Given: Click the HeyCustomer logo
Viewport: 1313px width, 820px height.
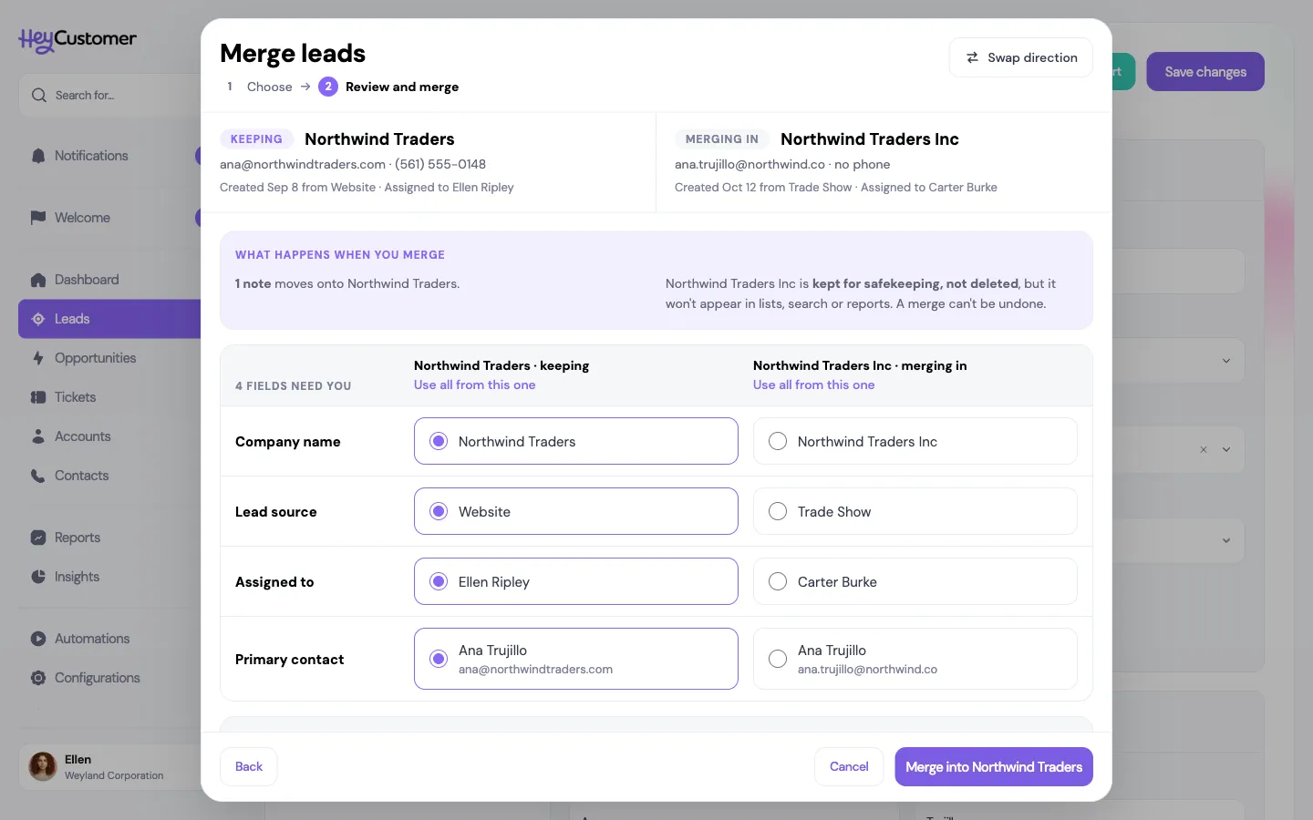Looking at the screenshot, I should tap(78, 39).
